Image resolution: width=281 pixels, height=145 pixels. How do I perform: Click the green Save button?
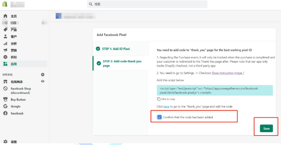266,129
